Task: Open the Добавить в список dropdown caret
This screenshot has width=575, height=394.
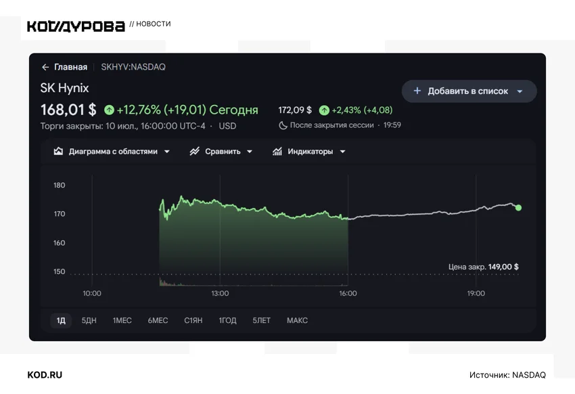Action: pyautogui.click(x=520, y=91)
